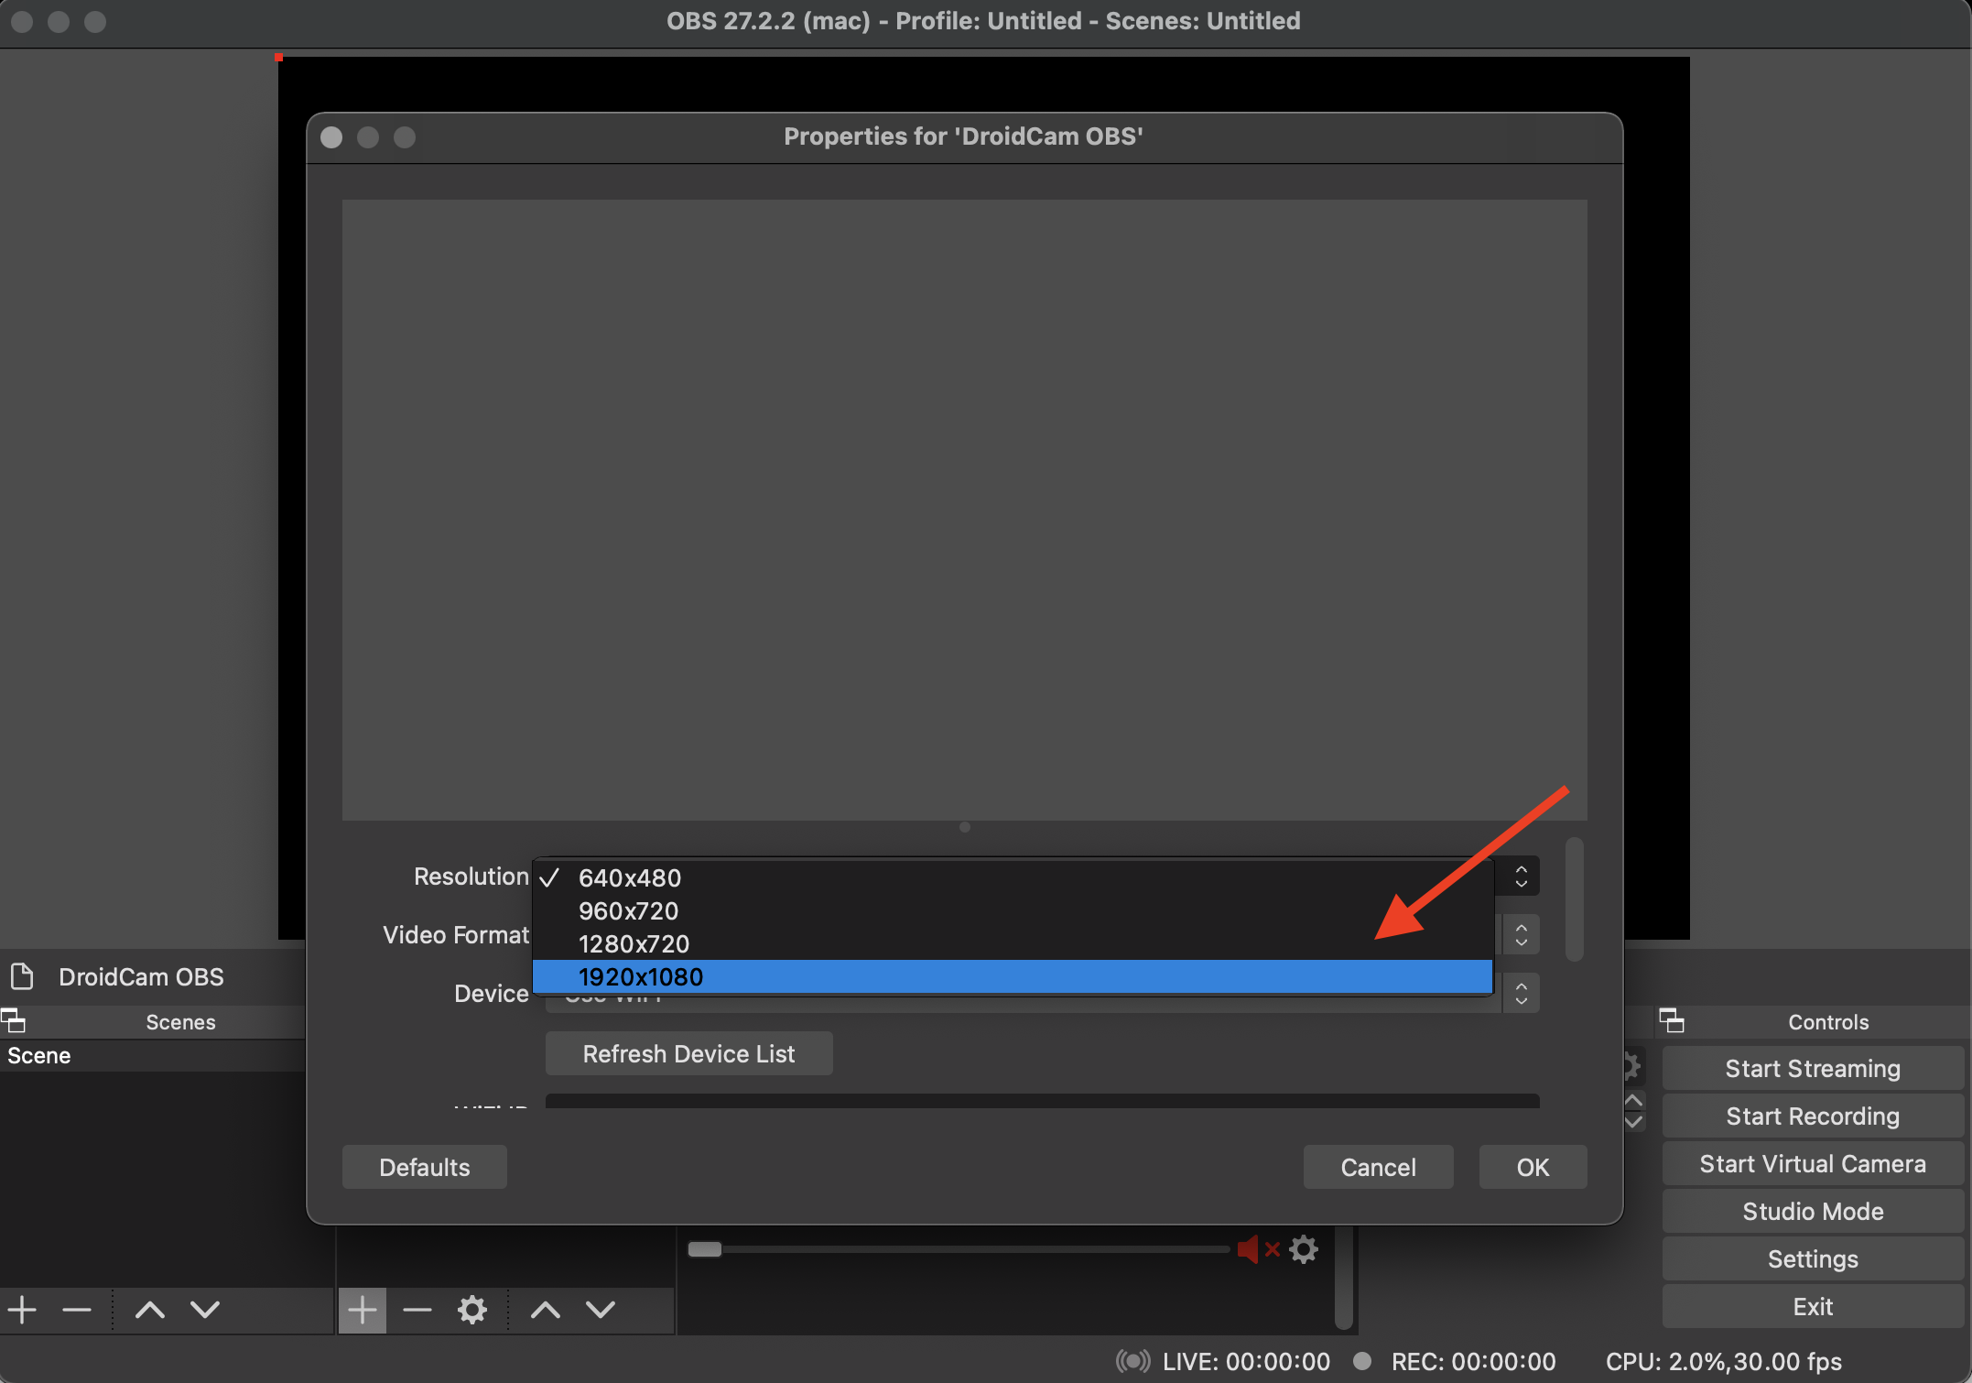The width and height of the screenshot is (1972, 1383).
Task: Click the properties dialog scrollbar
Action: [x=1573, y=902]
